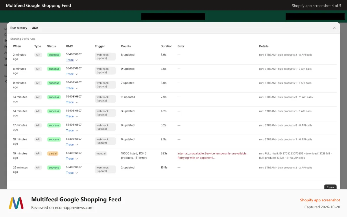347x217 pixels.
Task: Click web hook (update) badge in 17 minutes row
Action: (105, 127)
